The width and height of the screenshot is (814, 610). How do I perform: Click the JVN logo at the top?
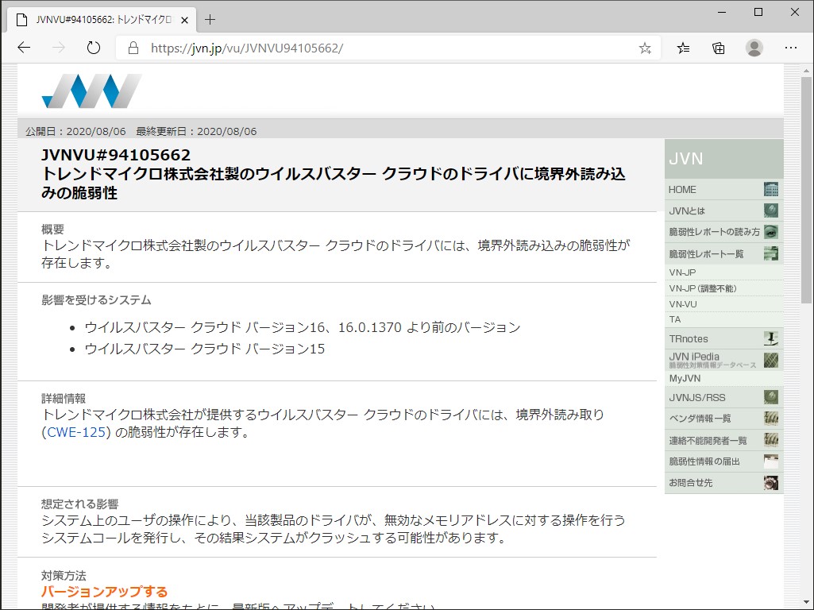coord(91,90)
